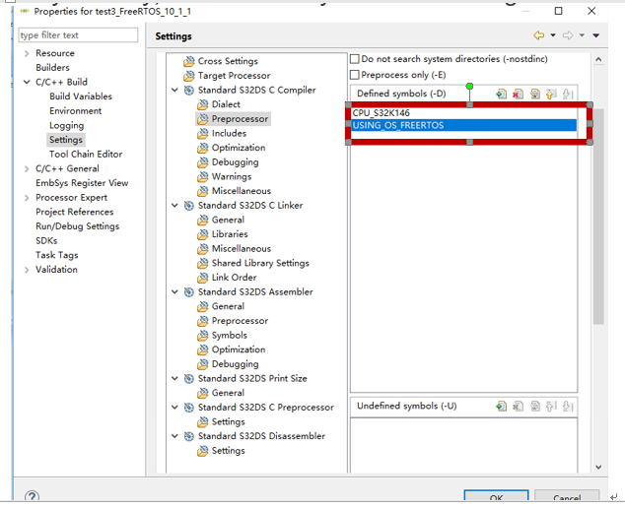Open assembler Symbols settings
The image size is (625, 508).
coord(230,335)
